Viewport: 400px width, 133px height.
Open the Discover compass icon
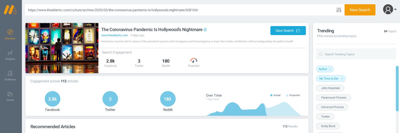coord(10,32)
